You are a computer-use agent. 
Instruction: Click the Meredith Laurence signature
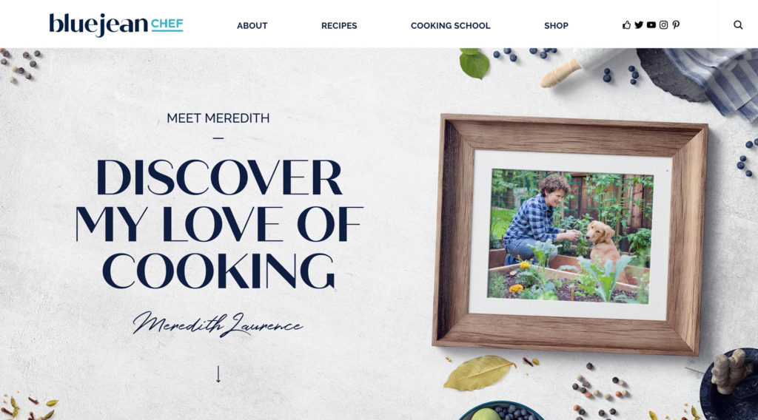(218, 325)
